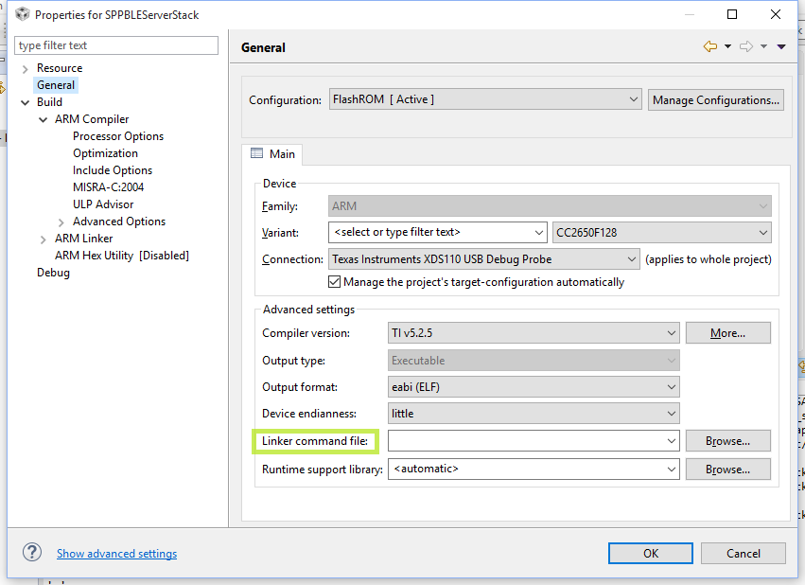Open the back history dropdown arrow
Screen dimensions: 805x585
click(727, 46)
